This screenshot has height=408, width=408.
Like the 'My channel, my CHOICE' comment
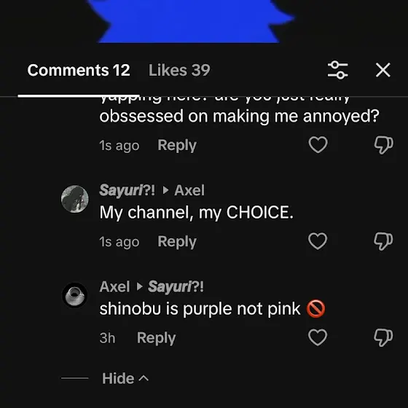point(318,241)
